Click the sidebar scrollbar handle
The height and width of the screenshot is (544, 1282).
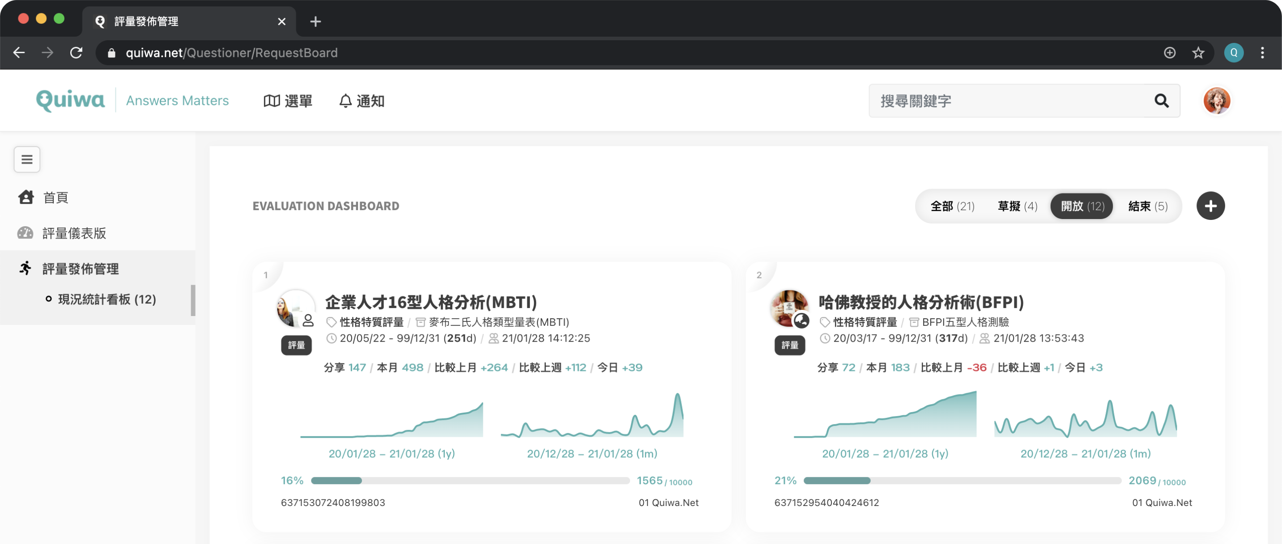point(193,300)
